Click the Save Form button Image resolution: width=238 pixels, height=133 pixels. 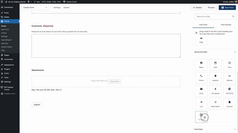point(227,7)
